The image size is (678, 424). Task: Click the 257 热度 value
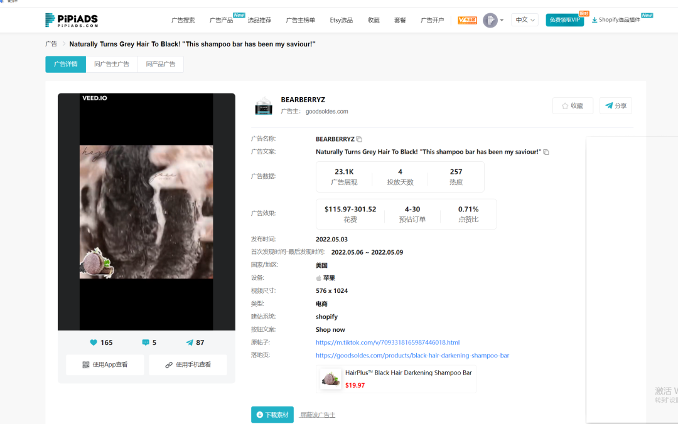tap(456, 172)
